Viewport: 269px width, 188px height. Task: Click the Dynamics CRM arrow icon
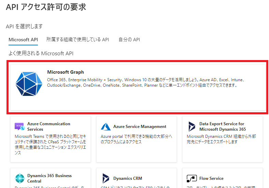pos(106,178)
